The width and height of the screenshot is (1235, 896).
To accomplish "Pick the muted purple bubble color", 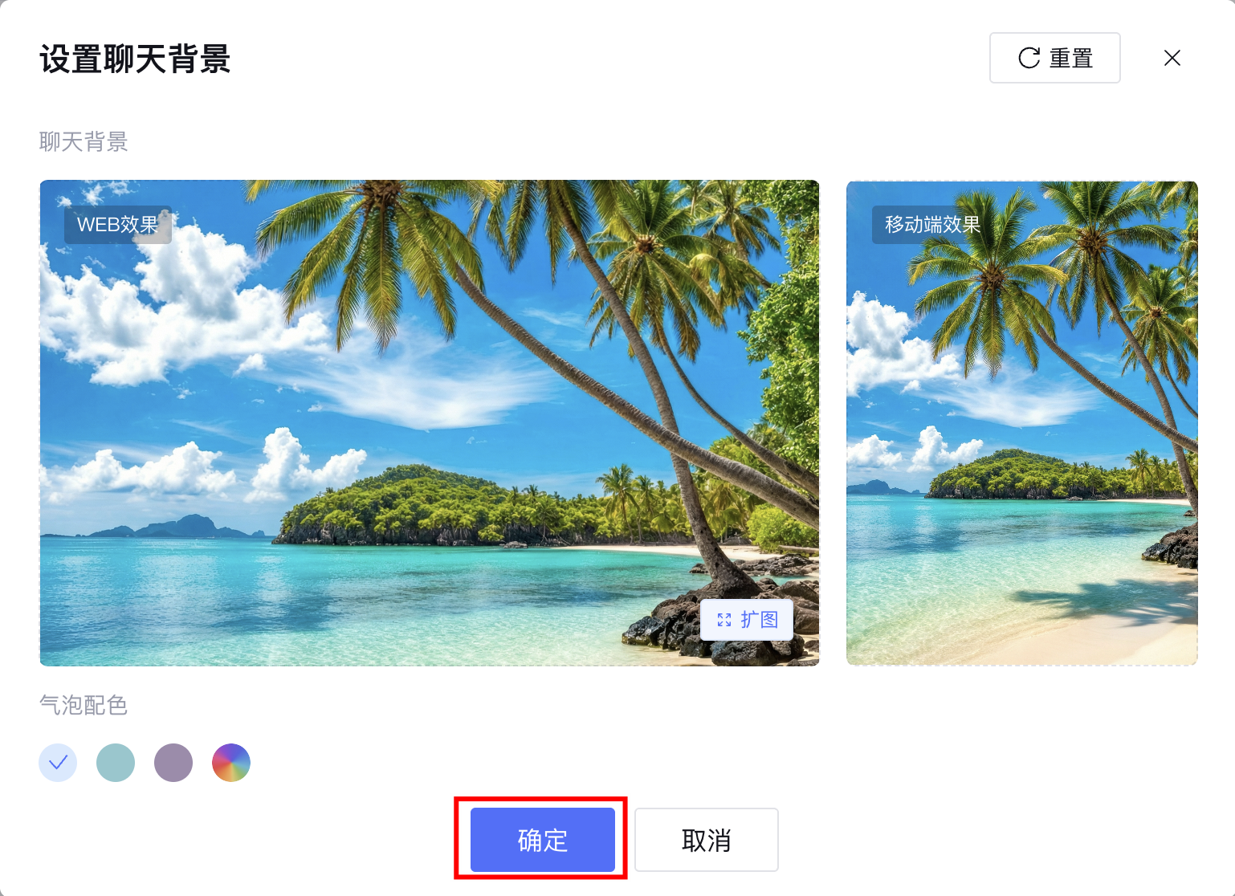I will 173,763.
